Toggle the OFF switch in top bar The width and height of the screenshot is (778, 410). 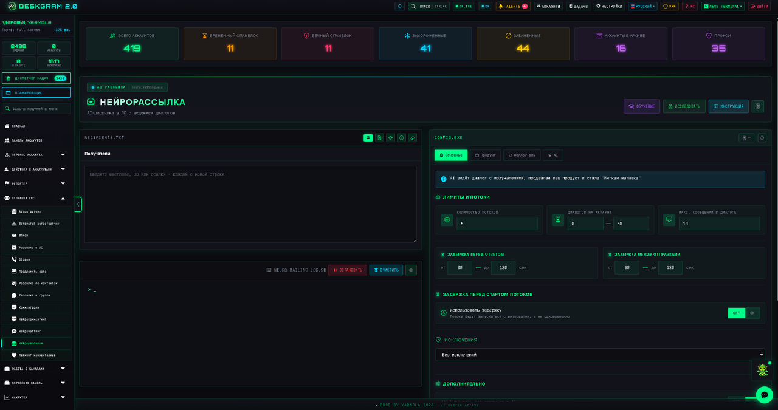pos(670,6)
